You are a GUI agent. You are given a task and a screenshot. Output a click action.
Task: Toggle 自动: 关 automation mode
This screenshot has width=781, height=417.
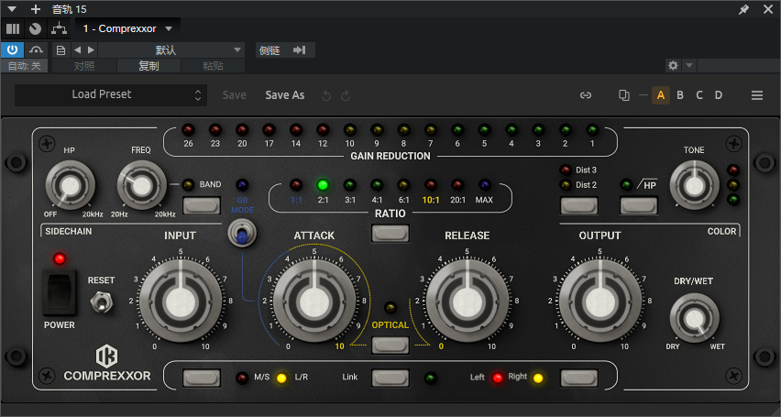click(25, 66)
